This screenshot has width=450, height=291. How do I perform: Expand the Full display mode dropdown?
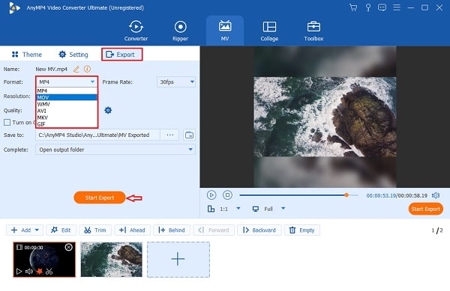283,208
